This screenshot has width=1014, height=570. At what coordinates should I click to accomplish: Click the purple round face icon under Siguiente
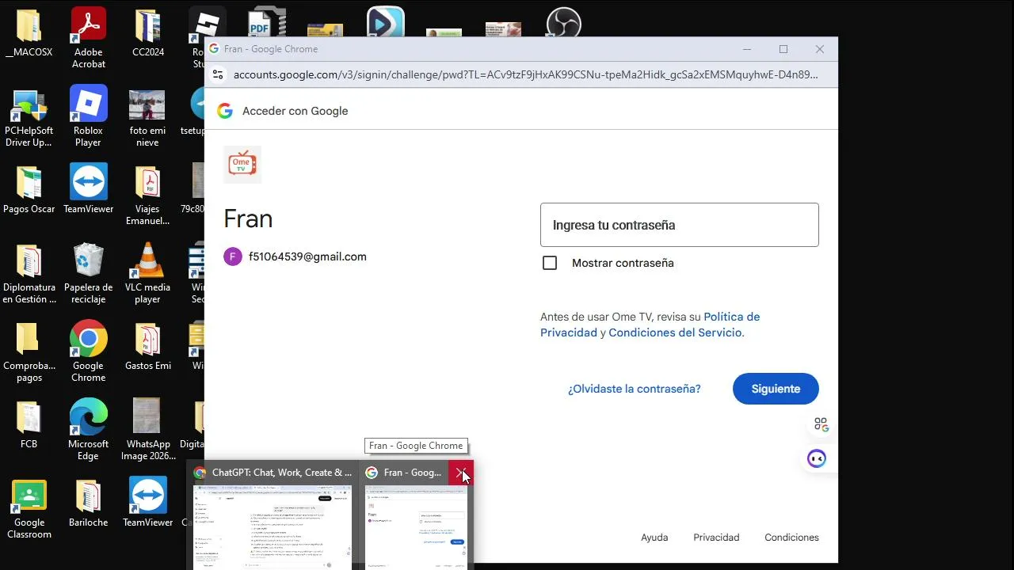[817, 459]
